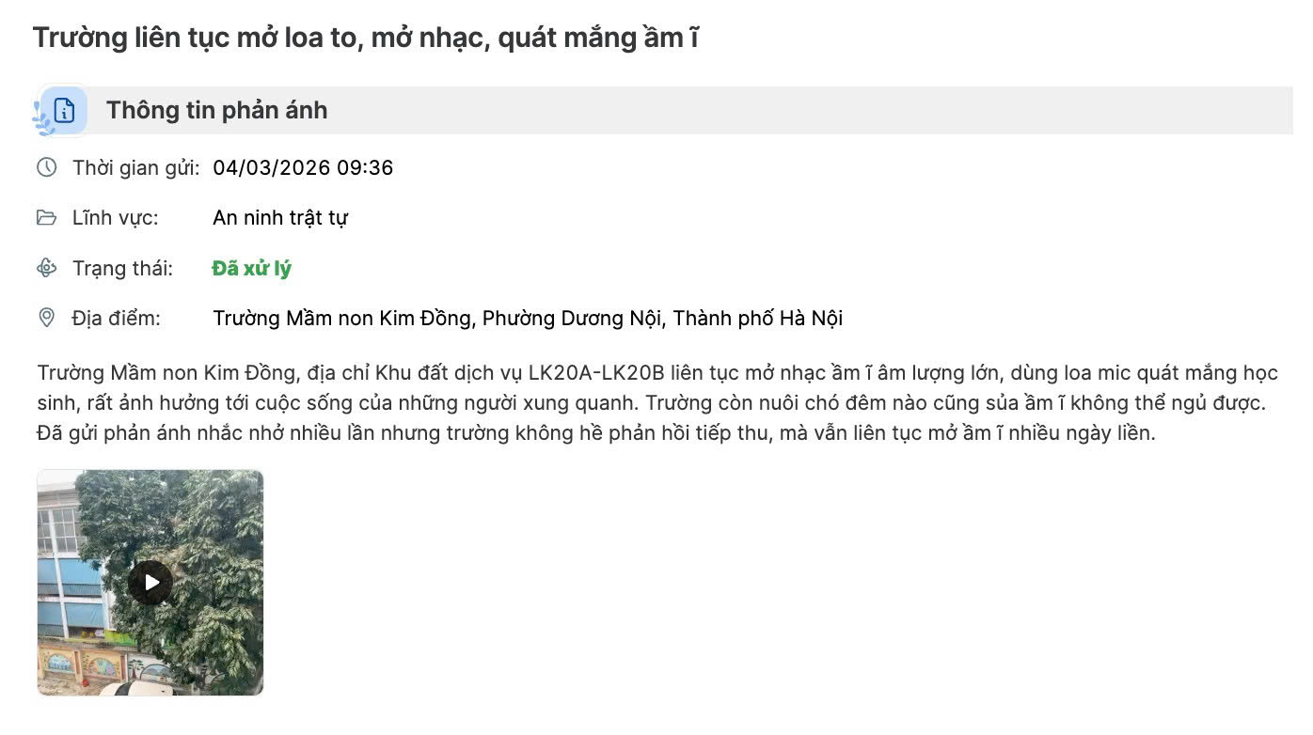Viewport: 1313px width, 735px height.
Task: Click the status icon next to 'Trạng thái'
Action: [x=46, y=268]
